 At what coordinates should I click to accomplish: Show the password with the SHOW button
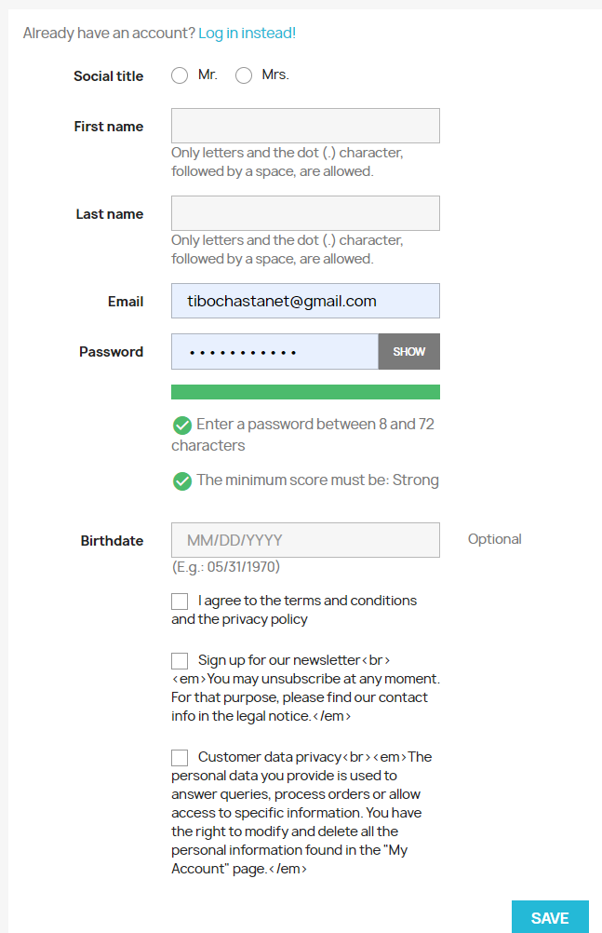tap(409, 352)
